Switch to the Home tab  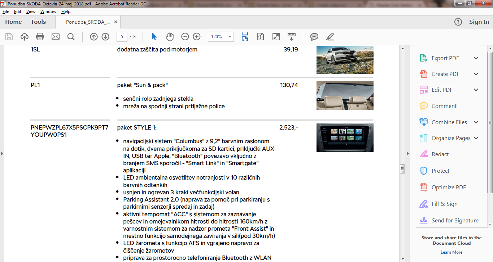pos(13,22)
